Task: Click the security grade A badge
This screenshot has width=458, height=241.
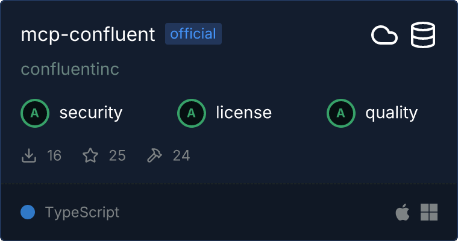Action: [x=35, y=113]
